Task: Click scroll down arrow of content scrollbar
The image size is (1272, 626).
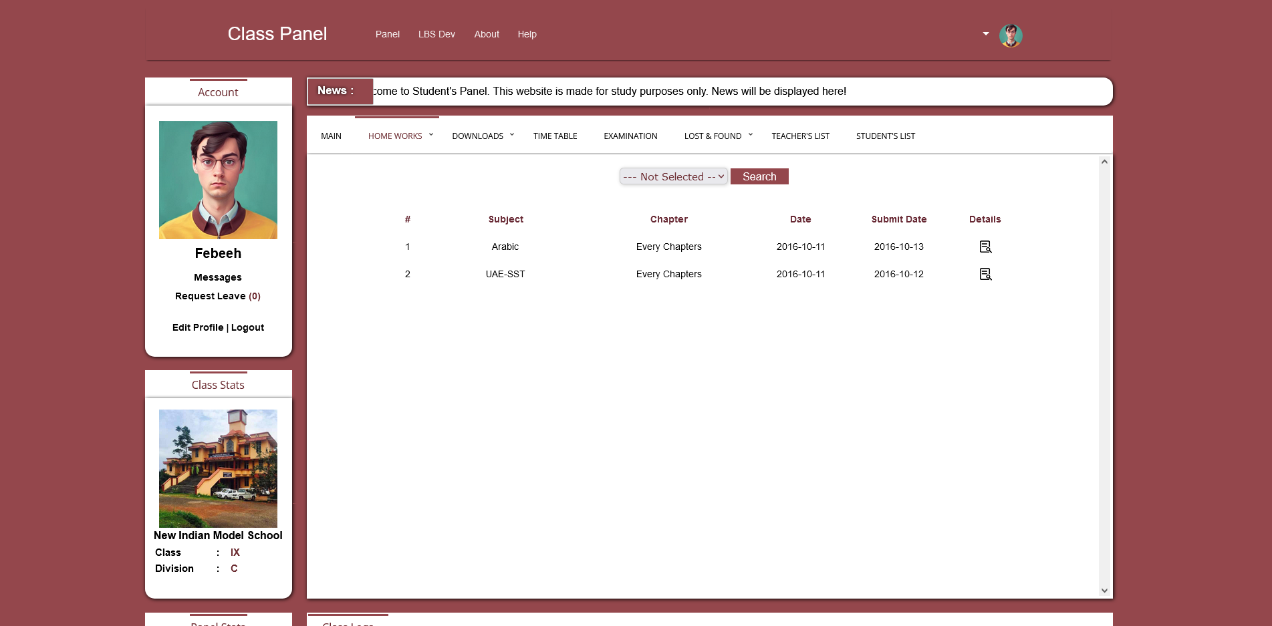Action: pos(1104,591)
